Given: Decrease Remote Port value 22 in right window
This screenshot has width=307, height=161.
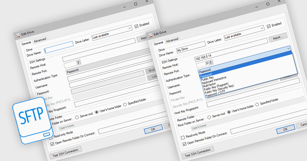Looking at the screenshot, I should (x=211, y=63).
